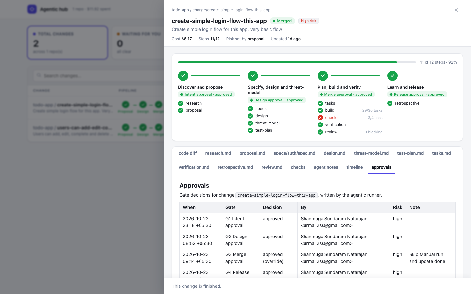
Task: Click the Merged status badge
Action: coord(282,21)
